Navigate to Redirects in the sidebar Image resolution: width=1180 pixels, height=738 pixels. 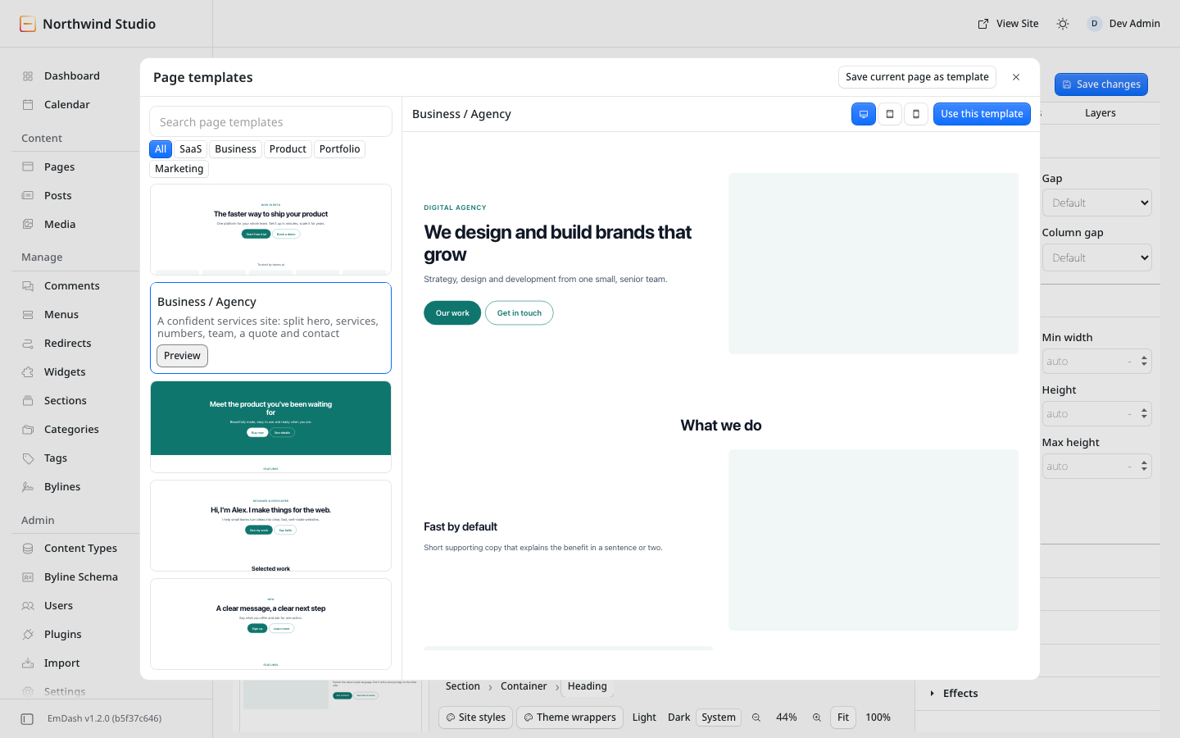pyautogui.click(x=68, y=344)
